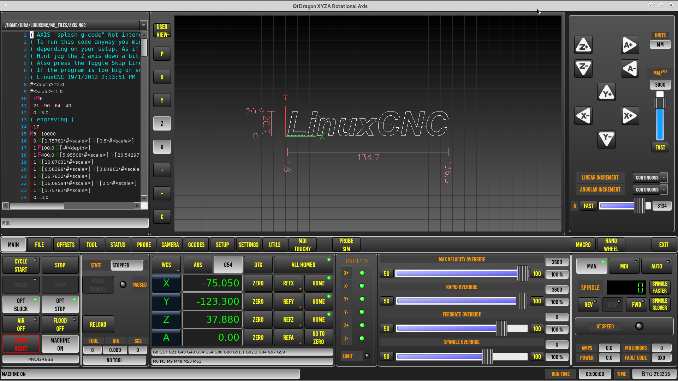The image size is (678, 381).
Task: Click SPINDLE FASTER button
Action: (660, 288)
